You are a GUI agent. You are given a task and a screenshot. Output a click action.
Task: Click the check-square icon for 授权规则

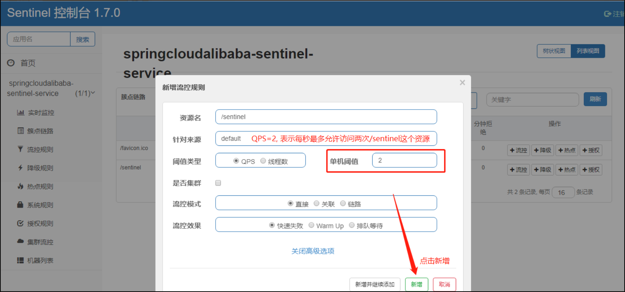click(20, 223)
